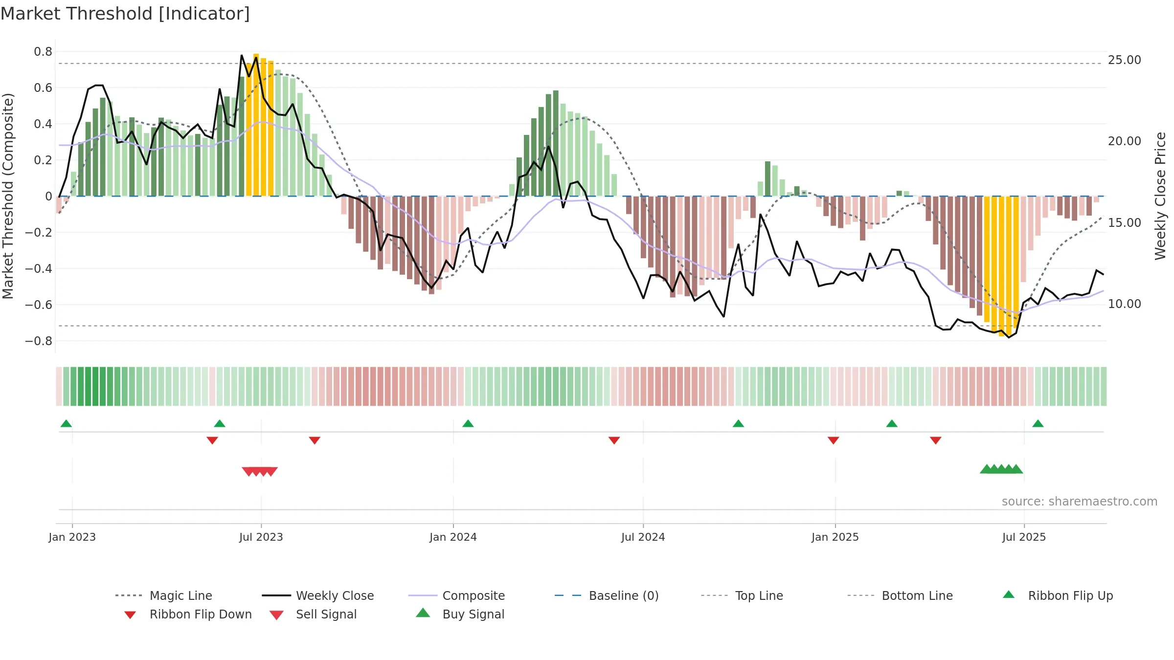Click the red ribbon flip down triangle before Jul 2024
1174x660 pixels.
[614, 440]
